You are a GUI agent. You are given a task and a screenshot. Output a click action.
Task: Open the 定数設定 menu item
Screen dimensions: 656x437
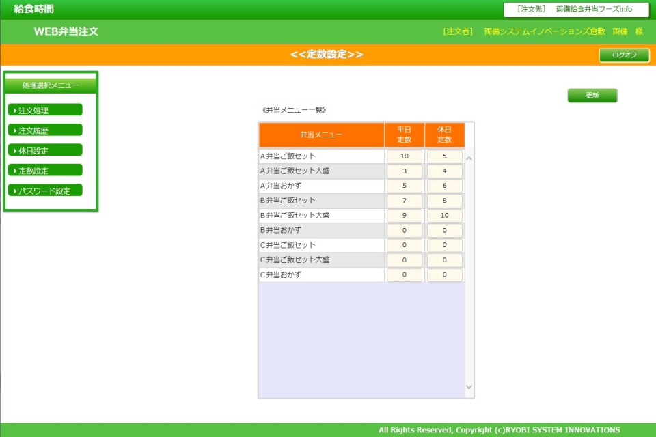pyautogui.click(x=45, y=171)
